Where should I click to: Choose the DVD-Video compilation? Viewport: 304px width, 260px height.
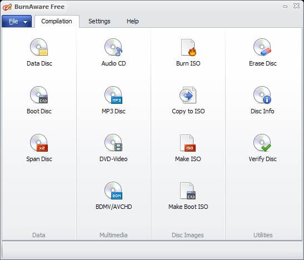[x=113, y=148]
